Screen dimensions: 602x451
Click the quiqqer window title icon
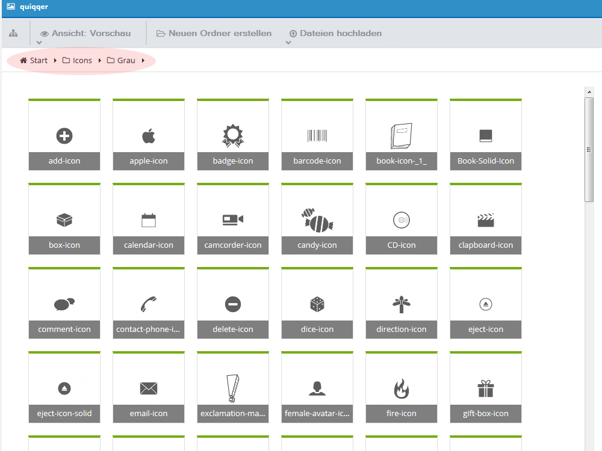coord(11,7)
